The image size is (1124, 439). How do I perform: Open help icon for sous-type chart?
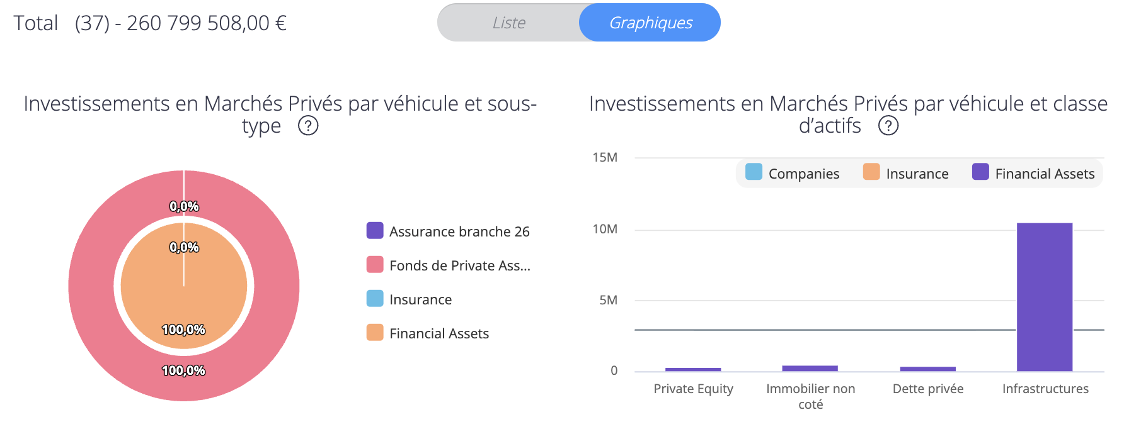tap(308, 126)
